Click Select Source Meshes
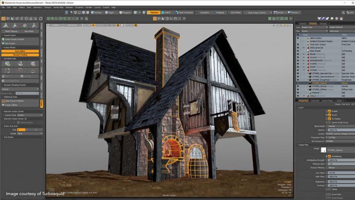This screenshot has width=355, height=200. pyautogui.click(x=20, y=101)
